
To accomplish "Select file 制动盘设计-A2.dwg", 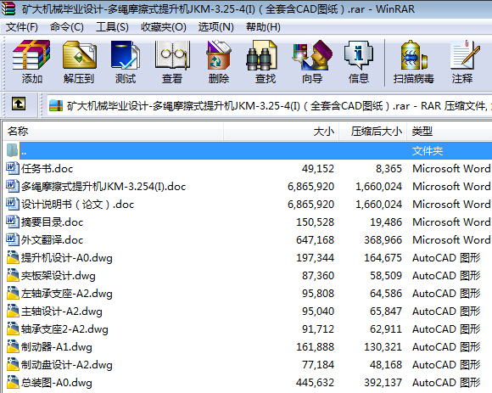I will coord(66,365).
